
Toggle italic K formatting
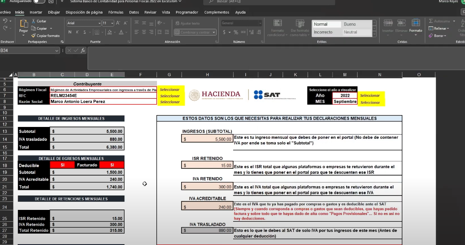tap(77, 32)
